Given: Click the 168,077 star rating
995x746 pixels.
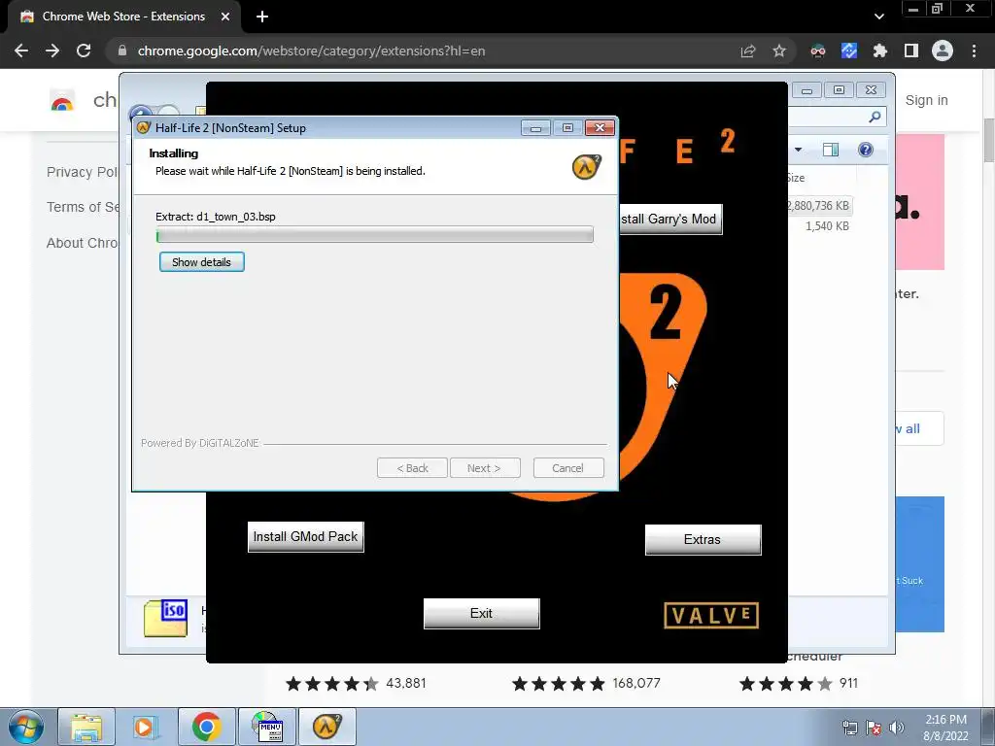Looking at the screenshot, I should [x=586, y=683].
